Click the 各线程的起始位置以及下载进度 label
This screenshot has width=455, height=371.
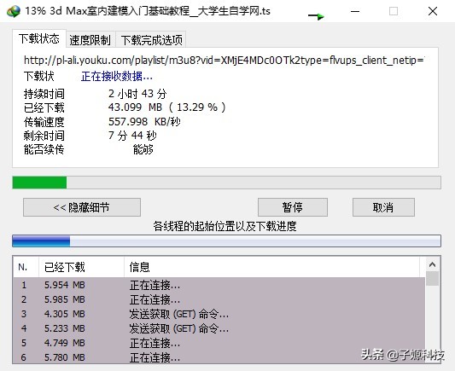[x=225, y=226]
